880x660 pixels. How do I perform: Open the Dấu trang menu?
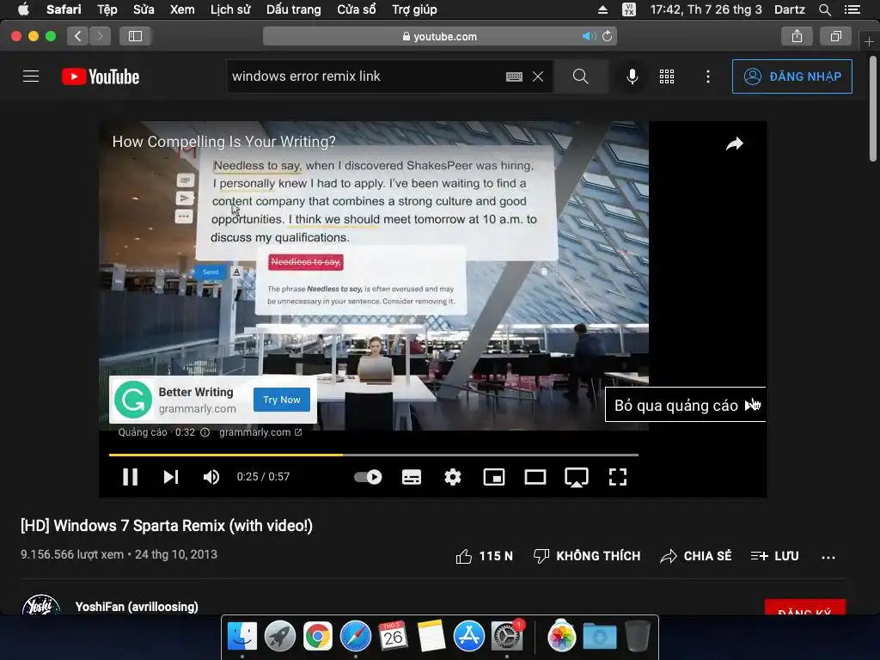[294, 9]
